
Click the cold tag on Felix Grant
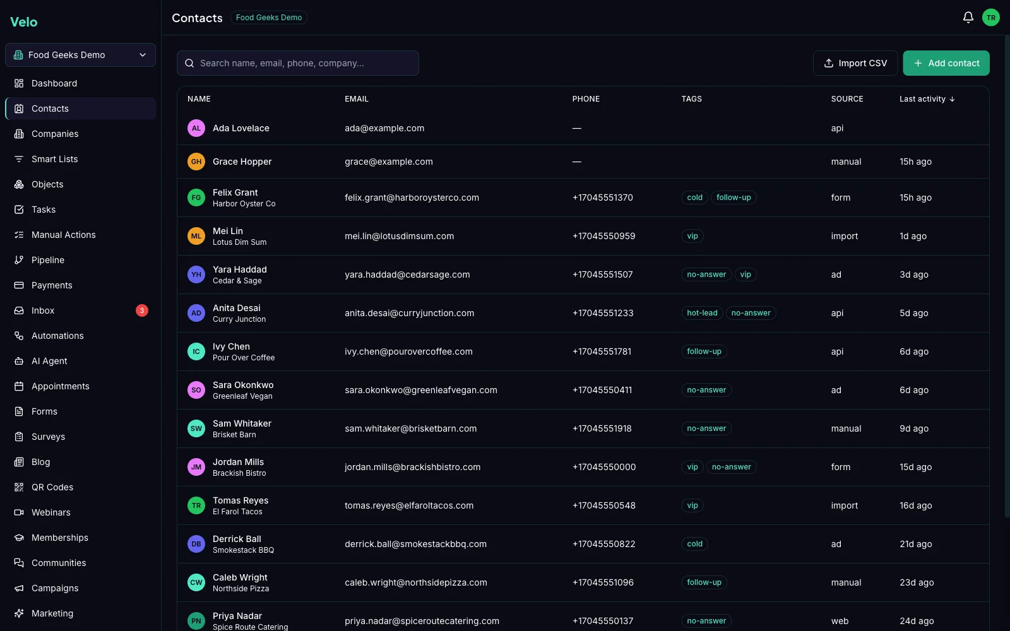pos(694,198)
